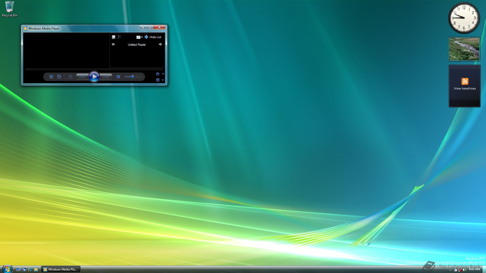Click Show Desktop in Quick Launch

pyautogui.click(x=18, y=269)
